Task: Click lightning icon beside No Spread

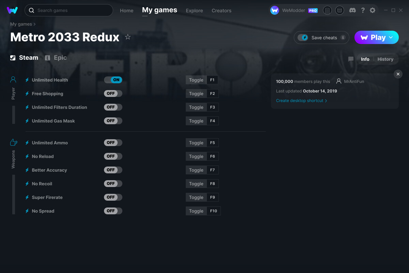Action: point(27,211)
